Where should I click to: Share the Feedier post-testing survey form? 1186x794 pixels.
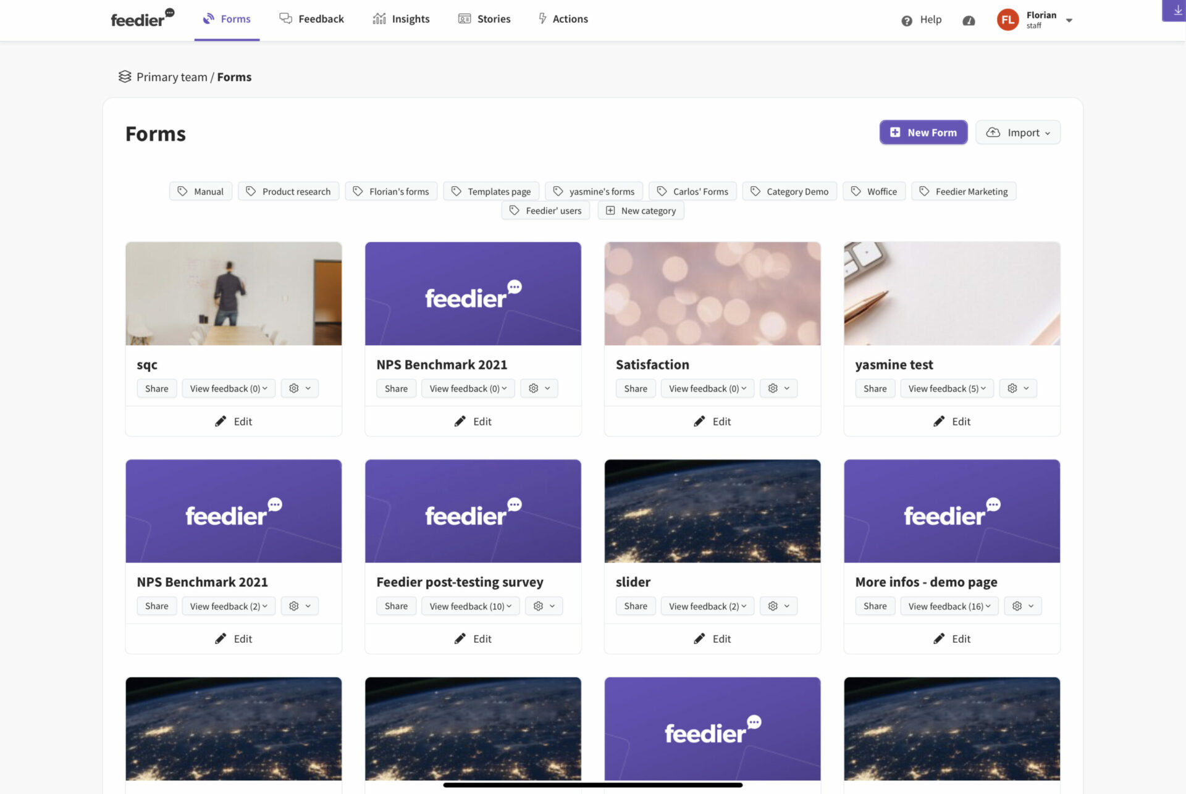[397, 606]
